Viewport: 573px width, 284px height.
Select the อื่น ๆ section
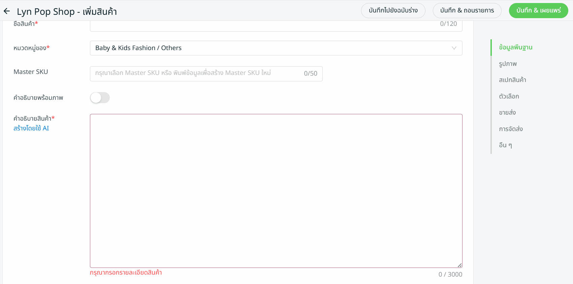(x=505, y=145)
